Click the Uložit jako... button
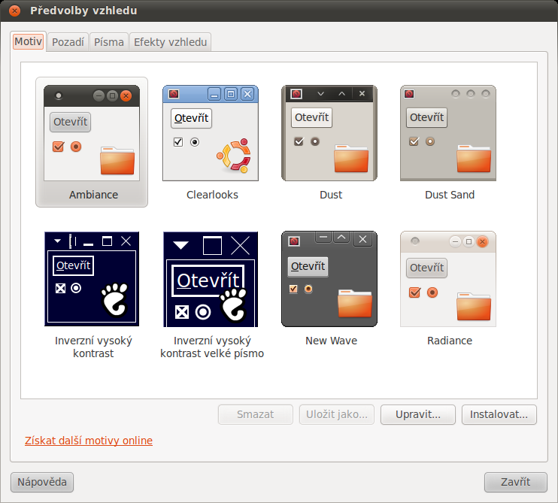 tap(337, 414)
